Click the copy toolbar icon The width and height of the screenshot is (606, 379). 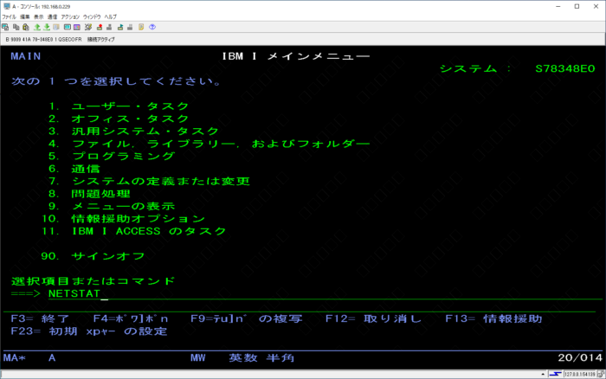(16, 27)
